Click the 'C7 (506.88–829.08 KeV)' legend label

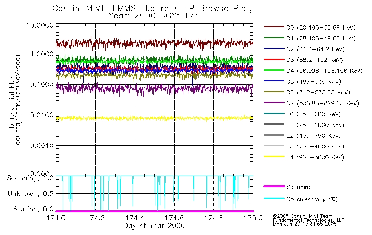pos(323,103)
